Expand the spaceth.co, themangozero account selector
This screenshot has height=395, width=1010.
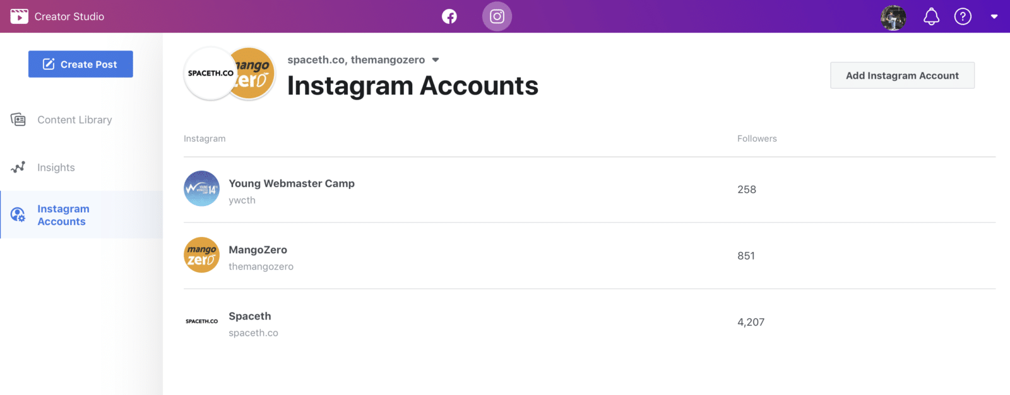(436, 60)
